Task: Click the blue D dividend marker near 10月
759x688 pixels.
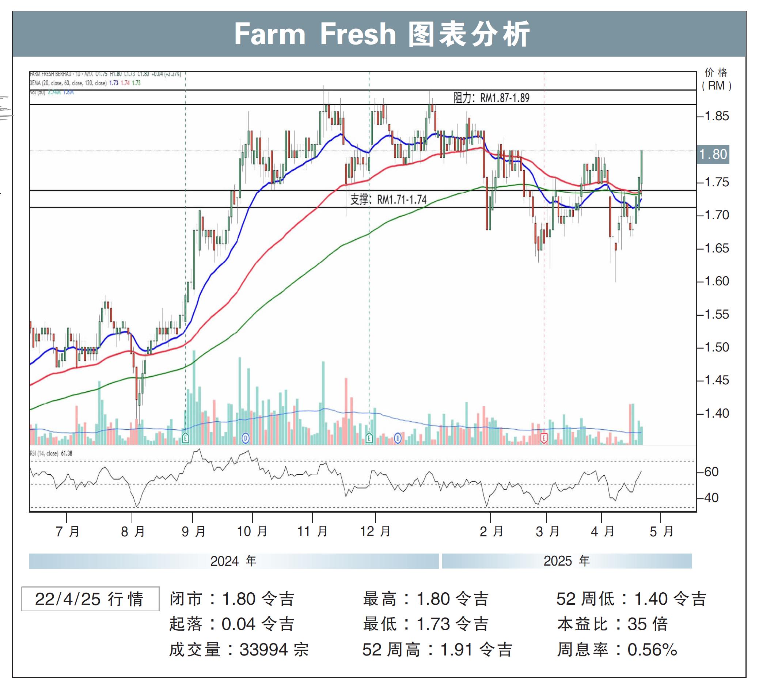Action: tap(246, 438)
